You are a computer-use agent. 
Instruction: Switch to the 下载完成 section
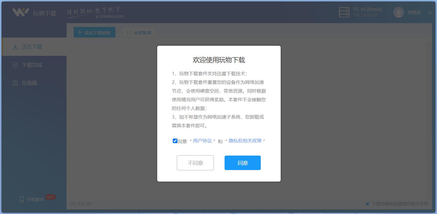[31, 65]
